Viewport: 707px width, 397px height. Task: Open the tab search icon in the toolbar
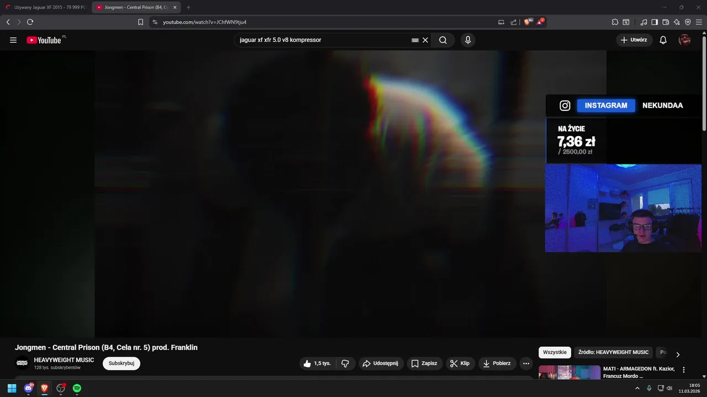[x=626, y=22]
